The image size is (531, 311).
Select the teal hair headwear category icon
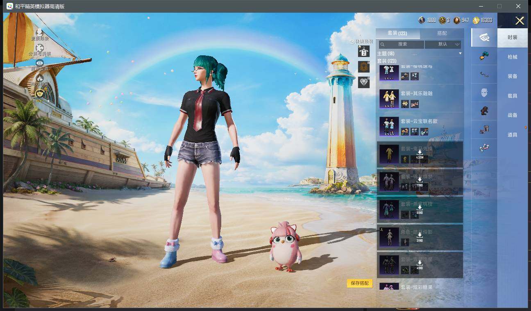484,56
